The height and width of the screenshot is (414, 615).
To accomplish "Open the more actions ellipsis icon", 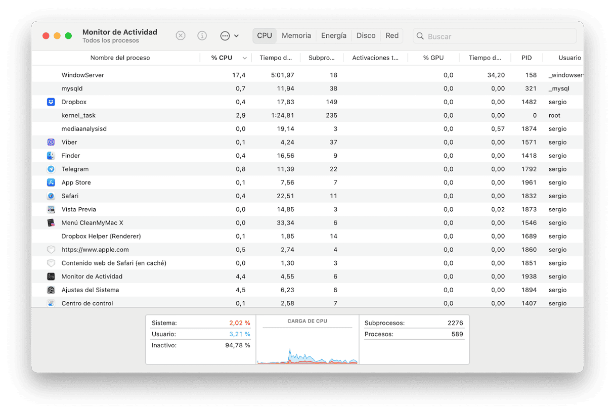I will tap(225, 36).
